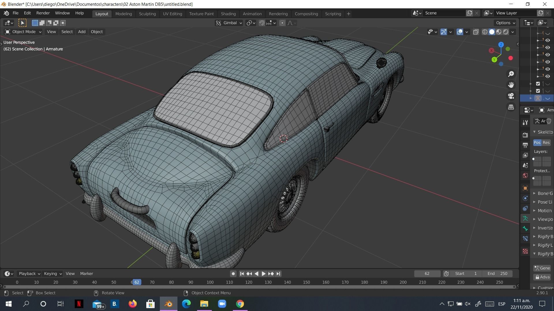Image resolution: width=554 pixels, height=311 pixels.
Task: Enable Rest Position toggle
Action: (x=546, y=143)
